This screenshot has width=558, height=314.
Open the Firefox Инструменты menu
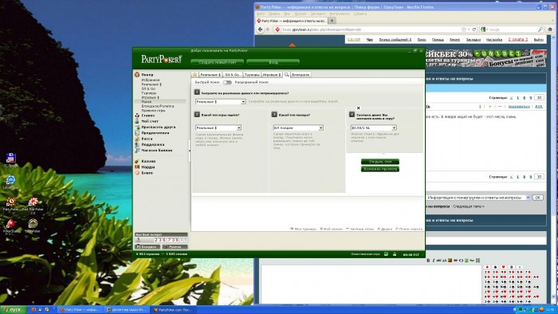[340, 14]
